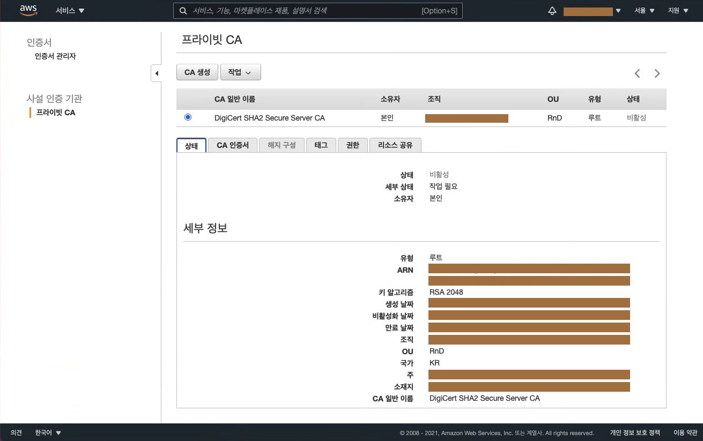
Task: Sort by 유형 column header
Action: [595, 99]
